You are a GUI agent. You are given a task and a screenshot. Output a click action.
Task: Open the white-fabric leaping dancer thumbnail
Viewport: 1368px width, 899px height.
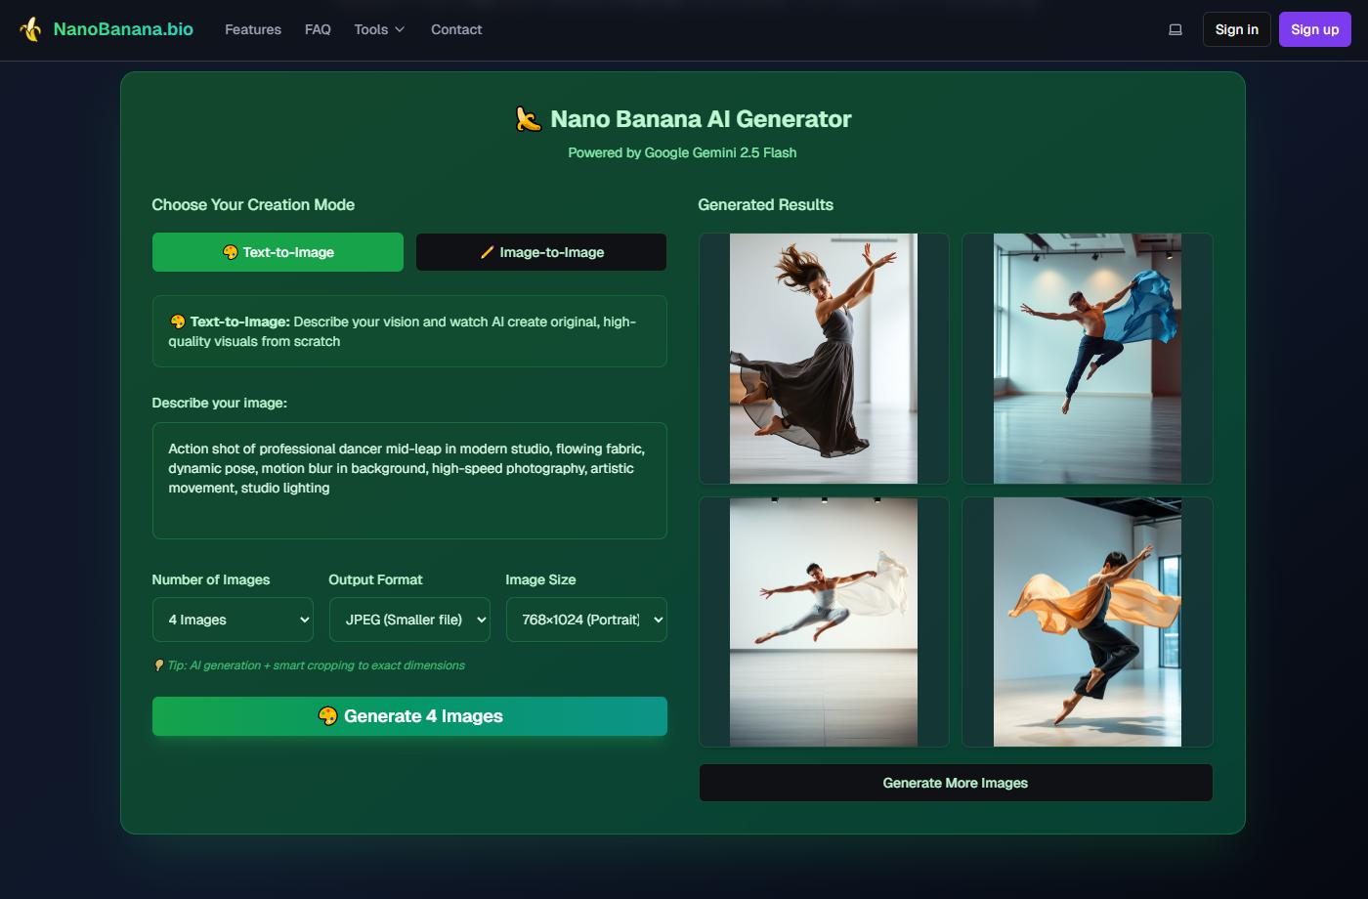[x=824, y=622]
